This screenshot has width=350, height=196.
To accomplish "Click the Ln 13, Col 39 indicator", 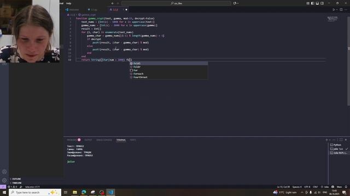I will click(x=283, y=187).
